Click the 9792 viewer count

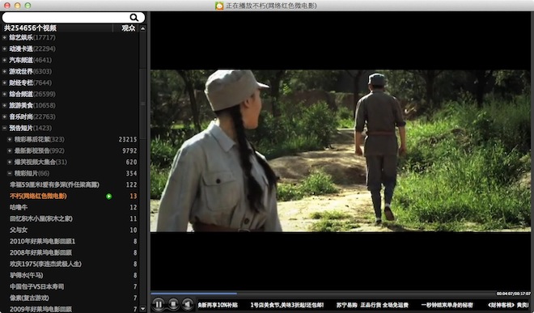click(129, 151)
